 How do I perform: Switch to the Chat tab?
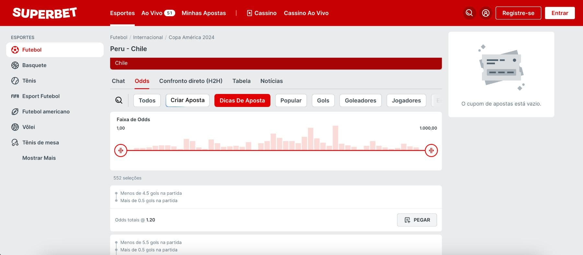(x=118, y=81)
